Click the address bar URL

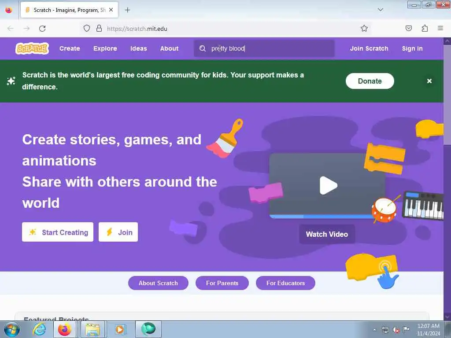137,29
